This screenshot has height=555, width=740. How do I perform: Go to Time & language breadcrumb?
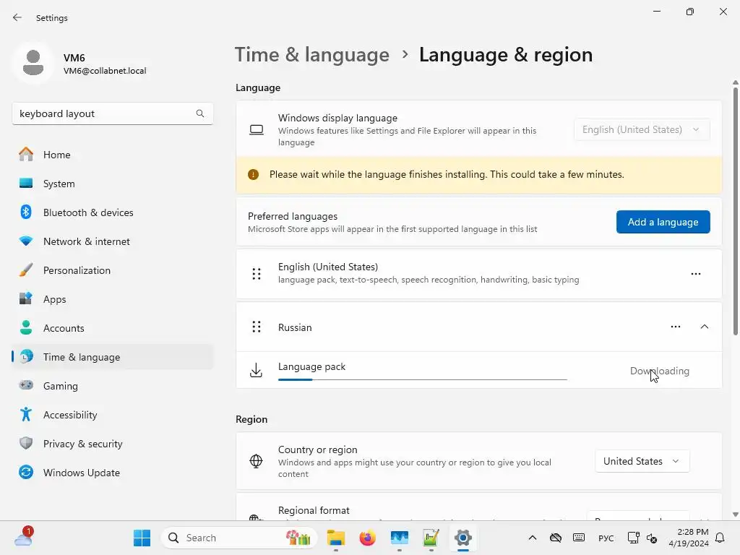(x=312, y=55)
